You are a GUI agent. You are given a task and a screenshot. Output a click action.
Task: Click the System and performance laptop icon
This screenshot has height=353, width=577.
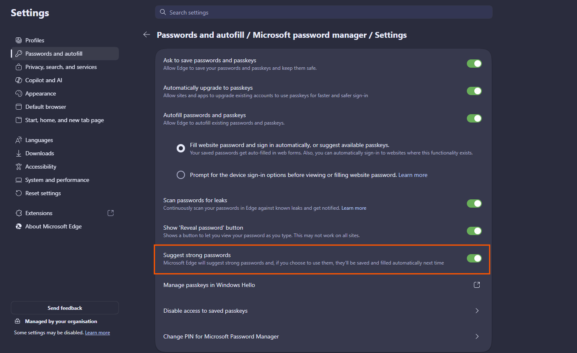(18, 180)
